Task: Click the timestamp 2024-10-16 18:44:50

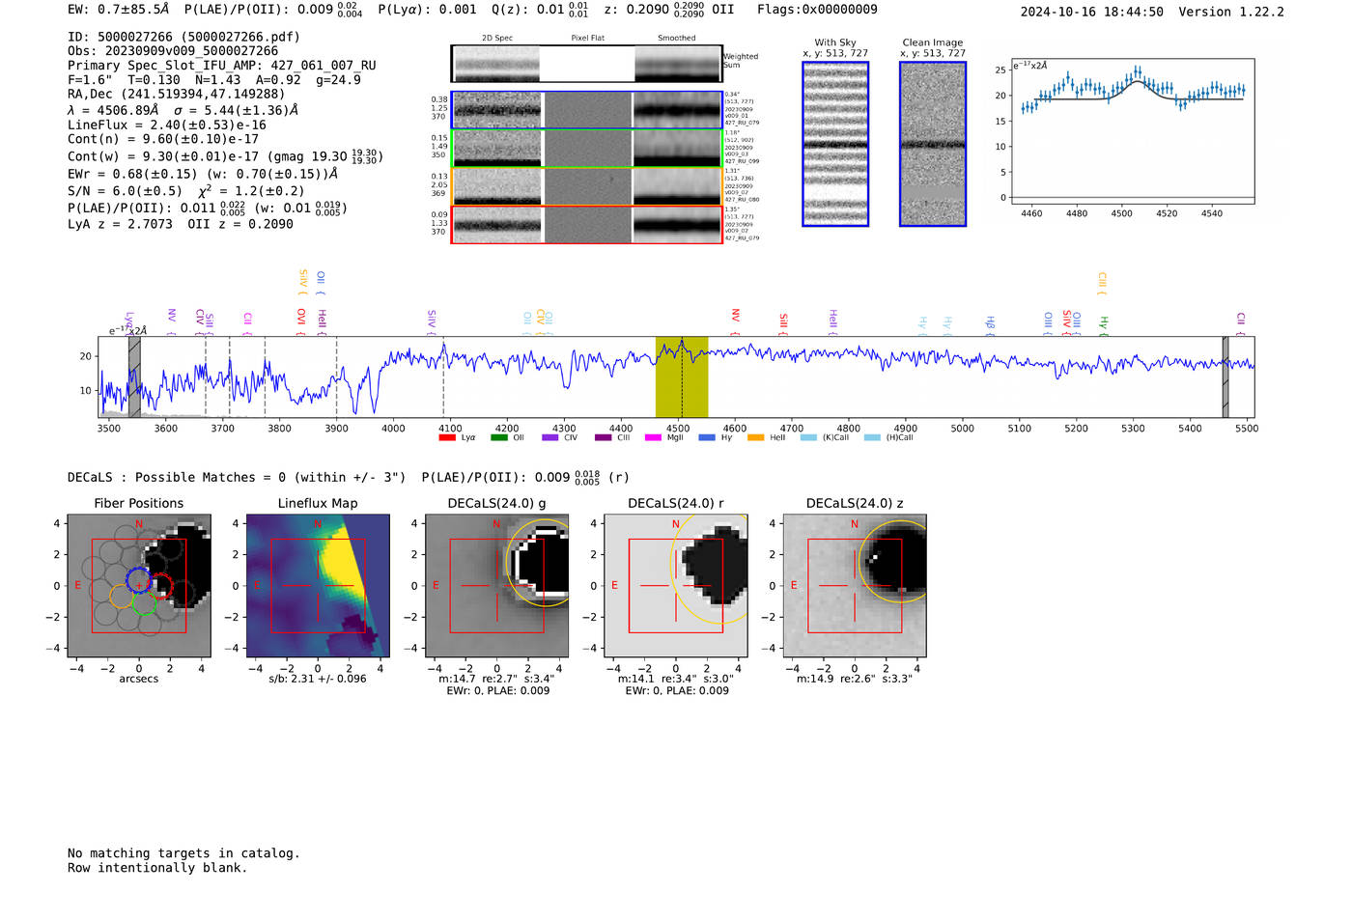Action: tap(1092, 12)
